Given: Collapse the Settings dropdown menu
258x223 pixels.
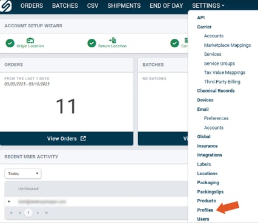Looking at the screenshot, I should point(208,5).
